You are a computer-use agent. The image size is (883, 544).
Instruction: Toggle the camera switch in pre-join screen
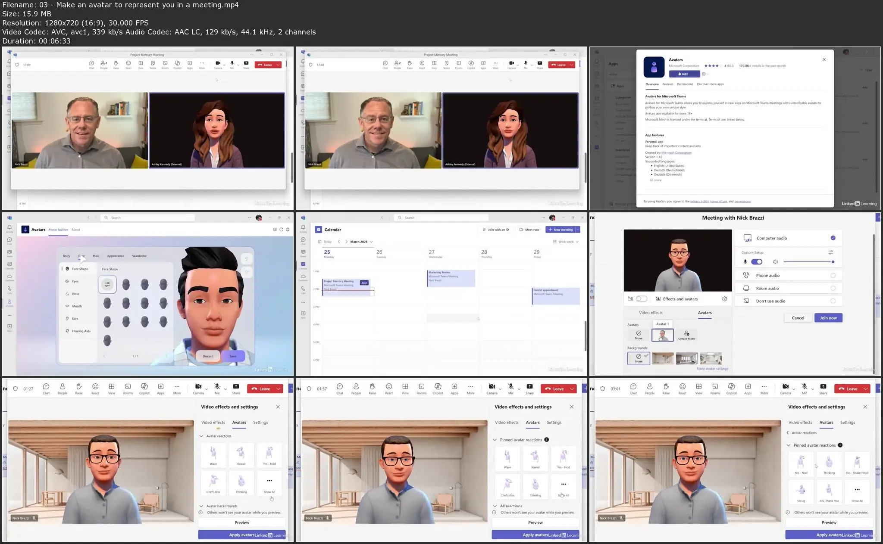coord(642,299)
